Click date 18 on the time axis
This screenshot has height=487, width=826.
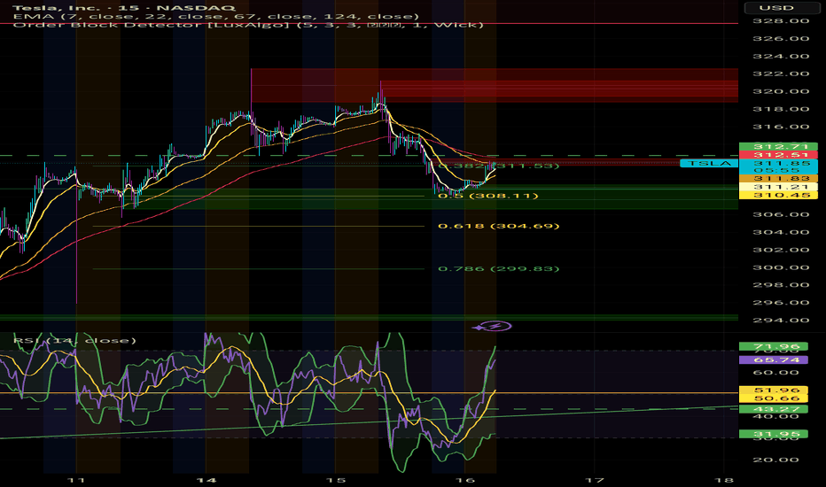[x=724, y=480]
